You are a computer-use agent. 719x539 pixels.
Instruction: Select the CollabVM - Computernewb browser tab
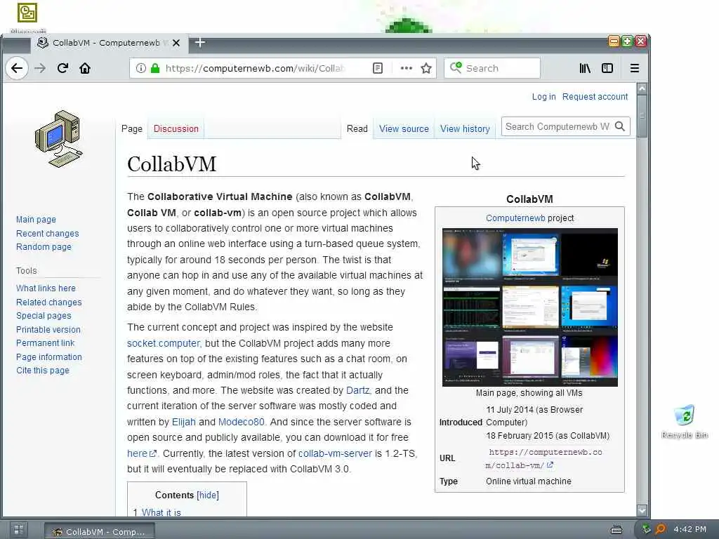(x=109, y=43)
